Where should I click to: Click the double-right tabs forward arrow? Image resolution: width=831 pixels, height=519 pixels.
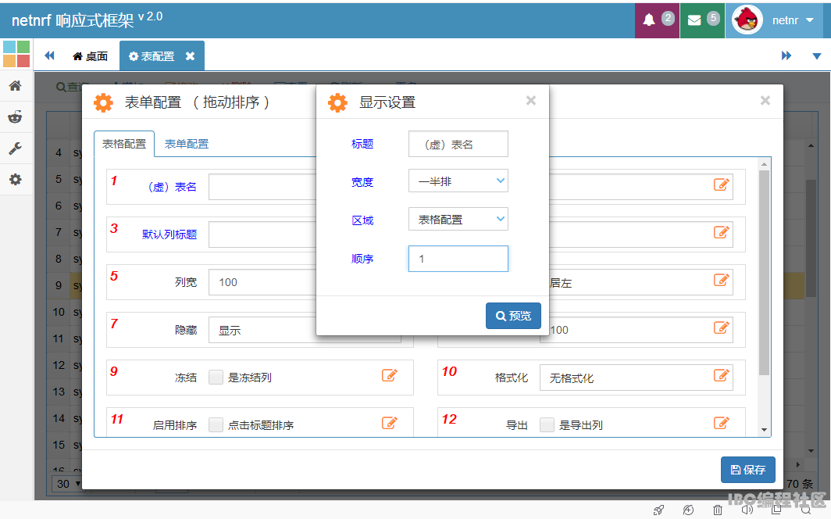[786, 55]
